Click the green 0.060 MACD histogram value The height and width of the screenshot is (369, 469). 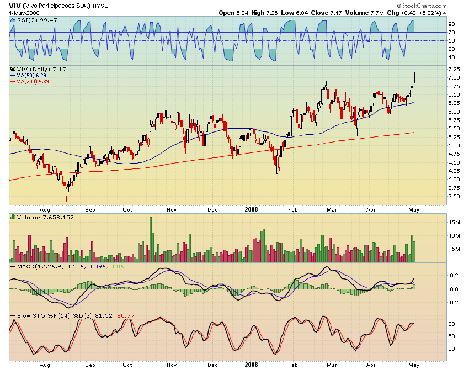119,267
